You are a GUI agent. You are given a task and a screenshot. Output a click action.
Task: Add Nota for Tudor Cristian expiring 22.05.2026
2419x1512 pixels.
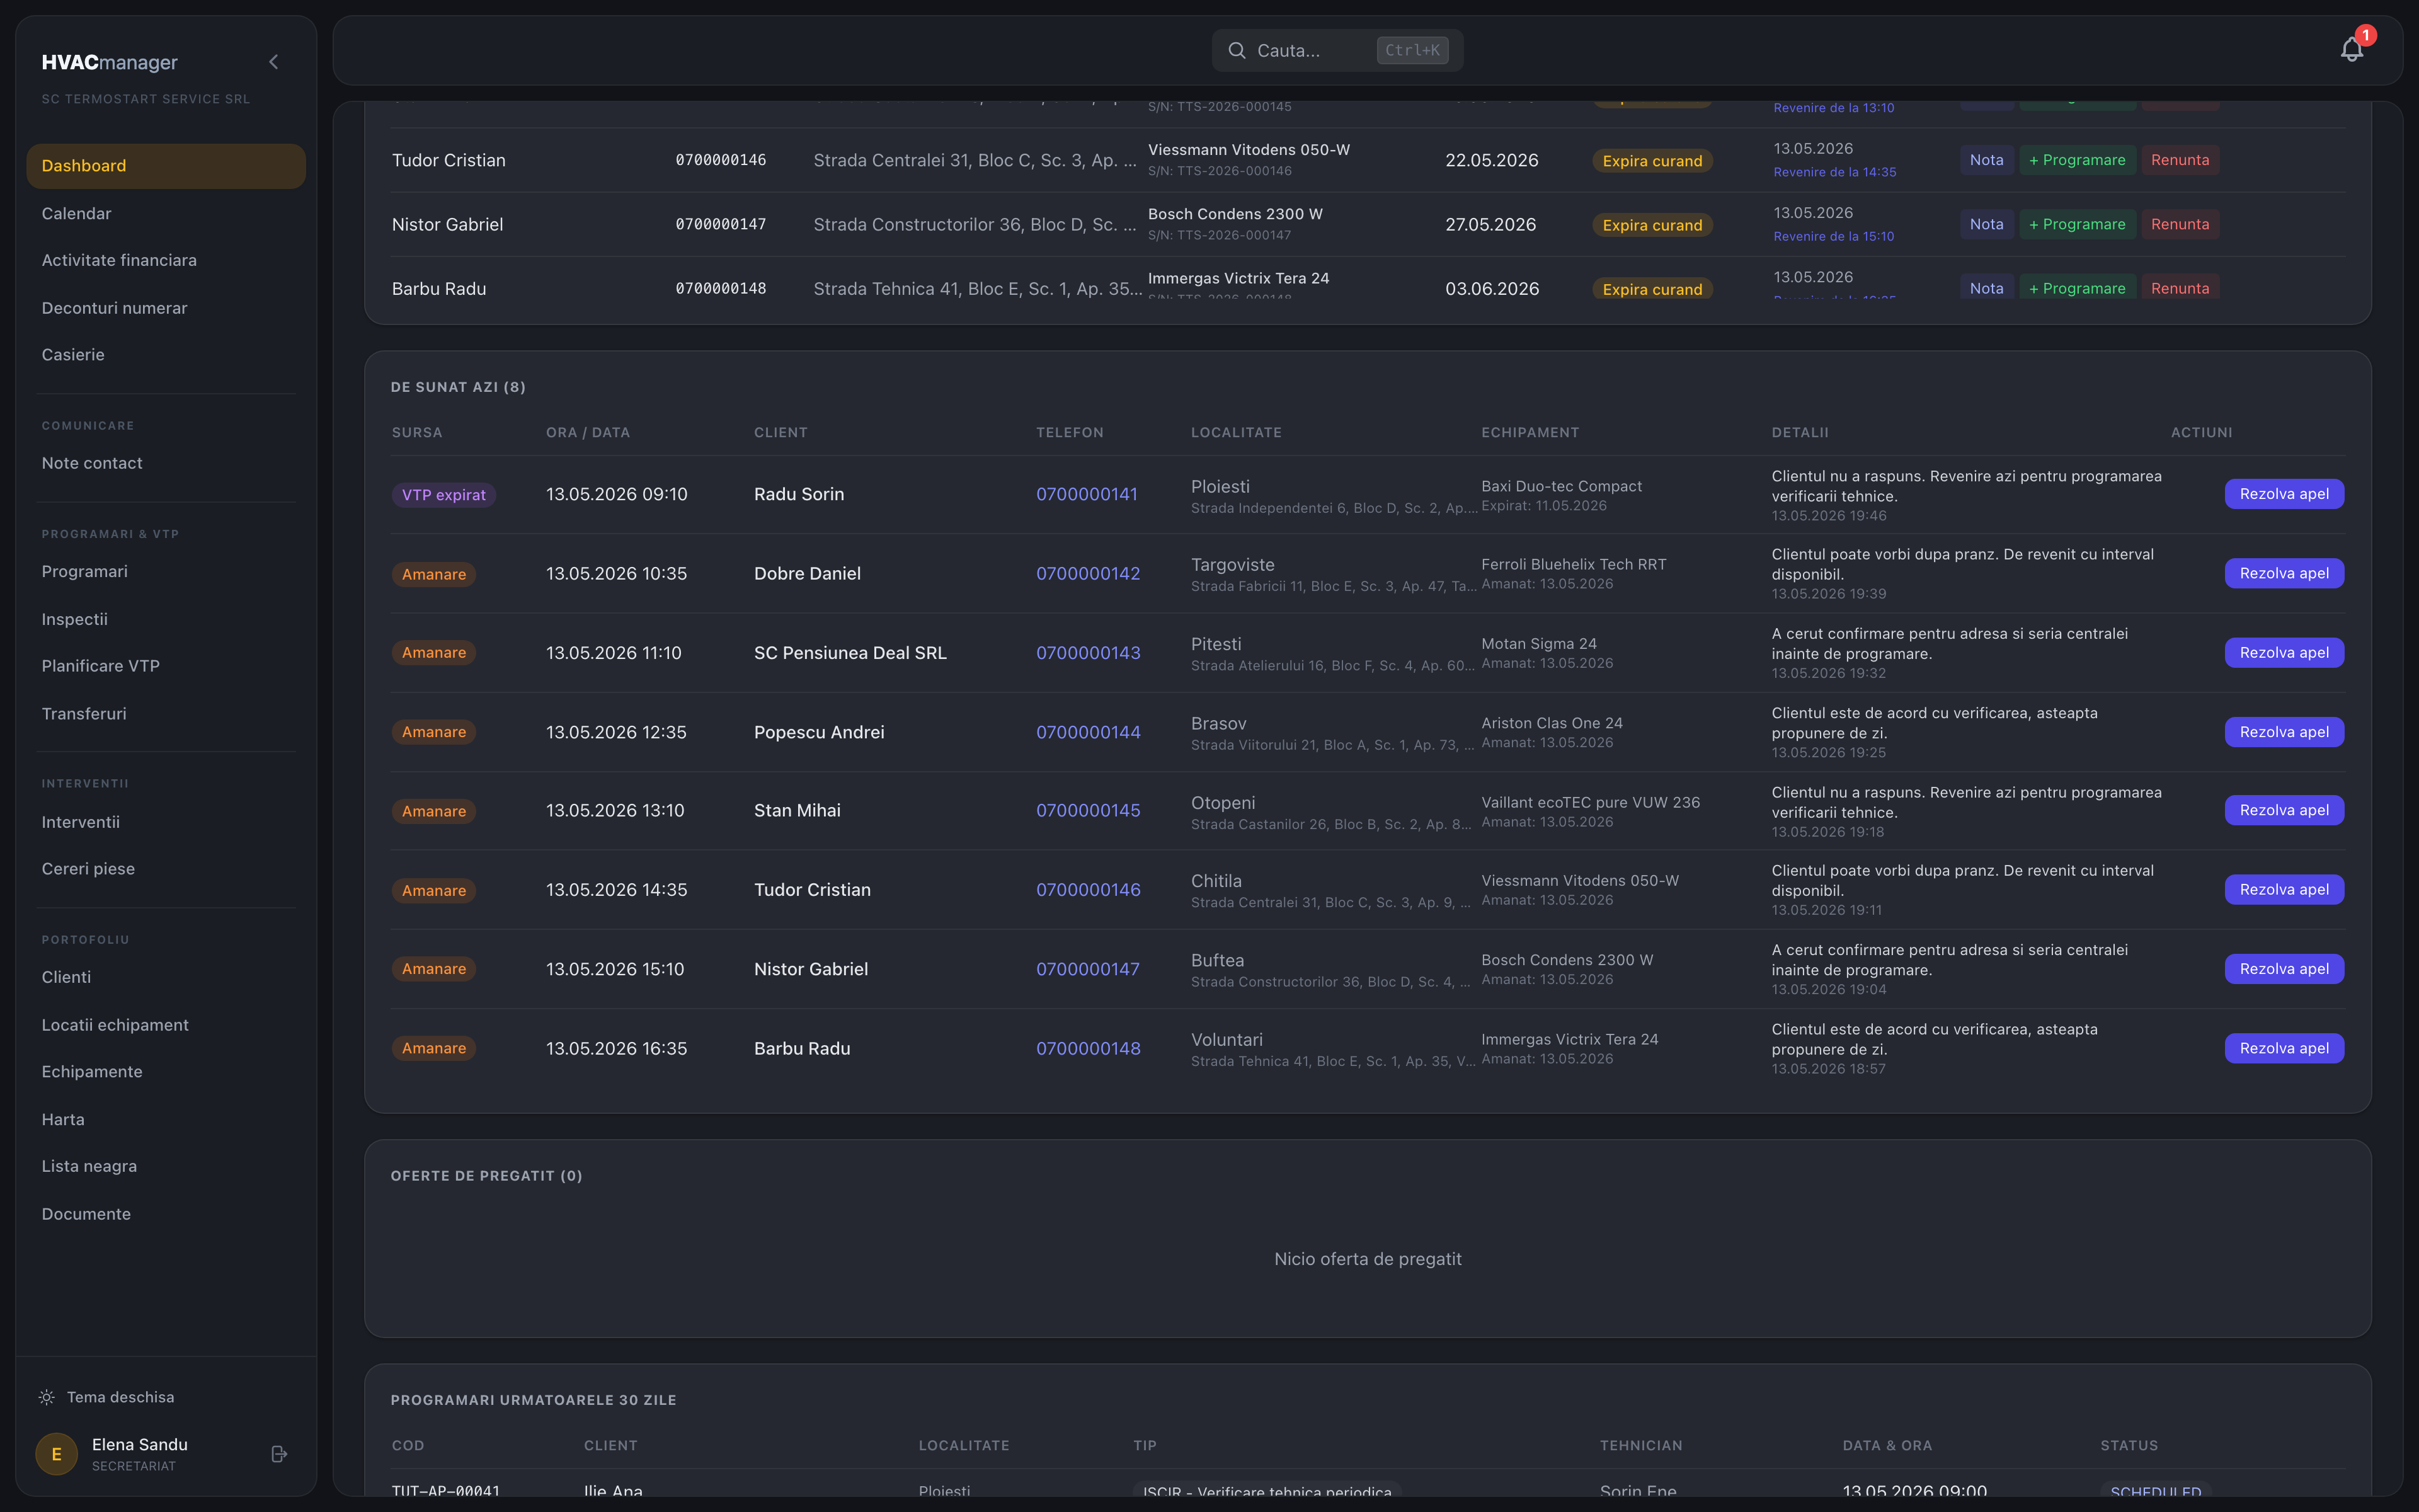pyautogui.click(x=1986, y=160)
